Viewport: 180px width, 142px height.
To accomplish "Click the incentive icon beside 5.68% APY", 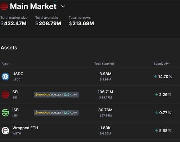I will [157, 130].
